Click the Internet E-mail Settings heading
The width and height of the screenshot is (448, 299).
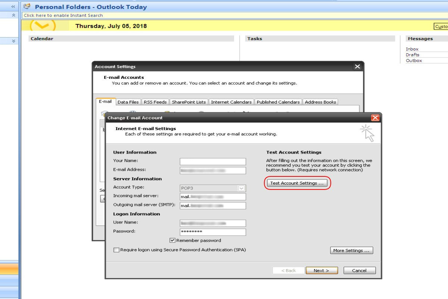[146, 129]
